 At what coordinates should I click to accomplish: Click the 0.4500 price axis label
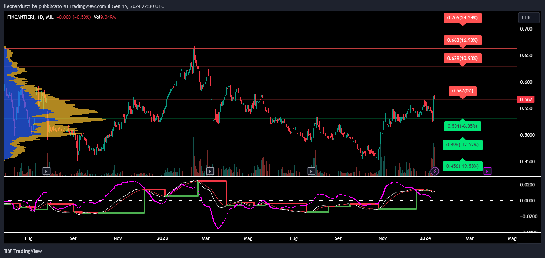527,162
